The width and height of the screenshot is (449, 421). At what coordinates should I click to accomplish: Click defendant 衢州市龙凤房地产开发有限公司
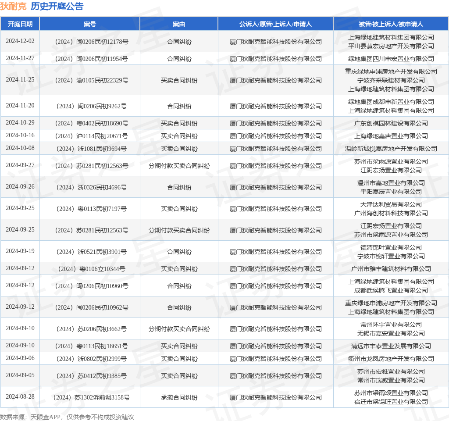click(x=391, y=359)
